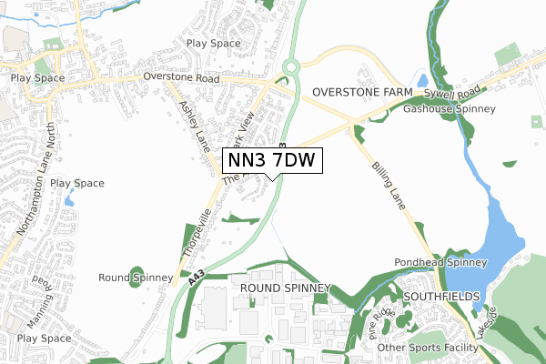Select the OVERSTONE FARM area label
The height and width of the screenshot is (364, 546).
362,92
